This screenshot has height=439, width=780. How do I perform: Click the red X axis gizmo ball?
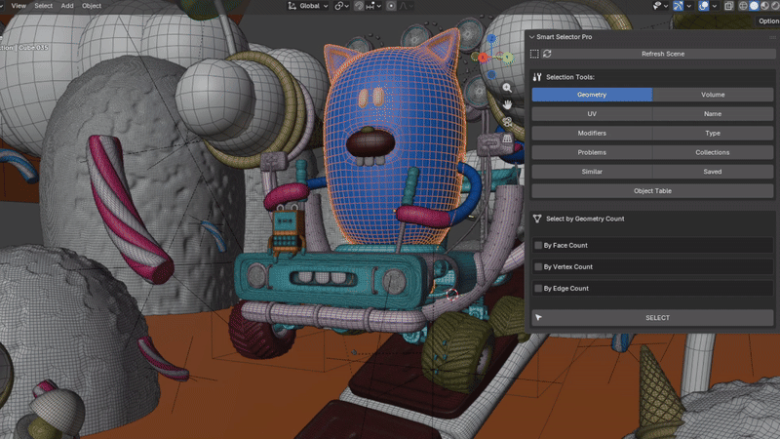click(483, 58)
